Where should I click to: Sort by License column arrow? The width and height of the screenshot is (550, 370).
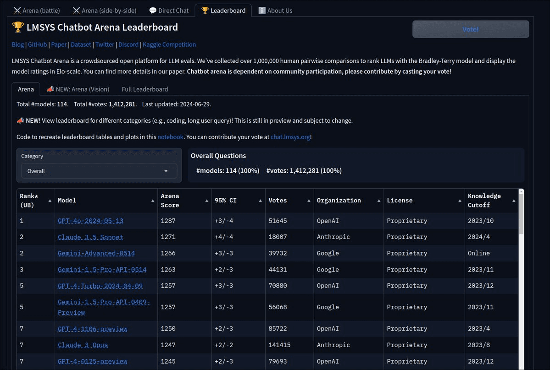460,201
